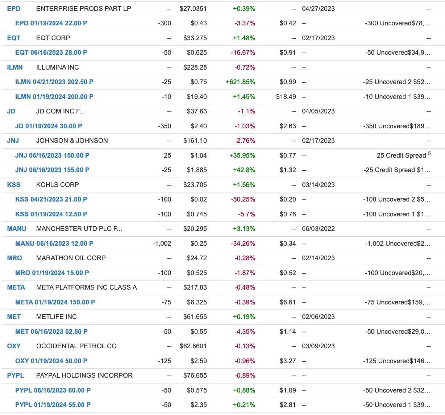Screen dimensions: 445x415
Task: Click the '-25 Credit Spread' cell
Action: click(x=397, y=170)
